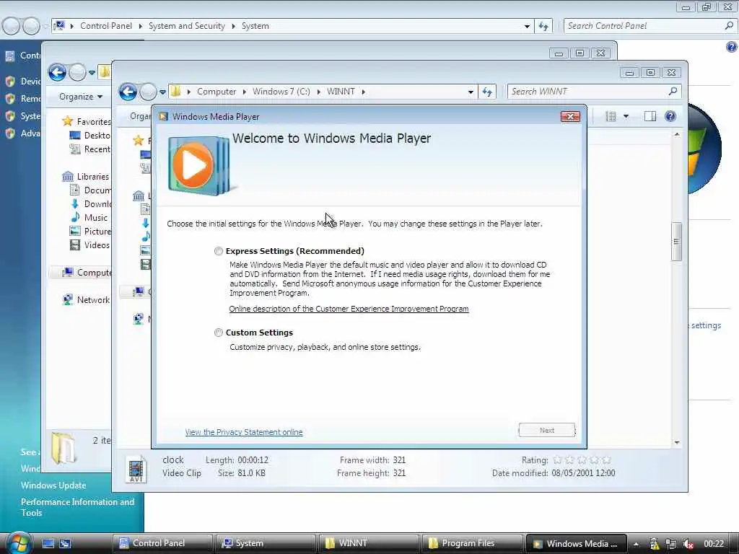This screenshot has width=739, height=554.
Task: Open Help icon in WINNT window toolbar
Action: click(670, 116)
